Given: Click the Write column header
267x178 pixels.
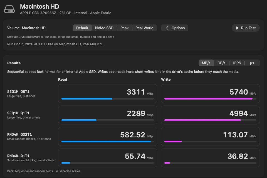Looking at the screenshot, I should pos(166,79).
